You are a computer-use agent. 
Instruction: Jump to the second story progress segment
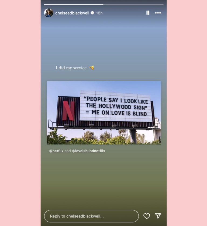(134, 5)
